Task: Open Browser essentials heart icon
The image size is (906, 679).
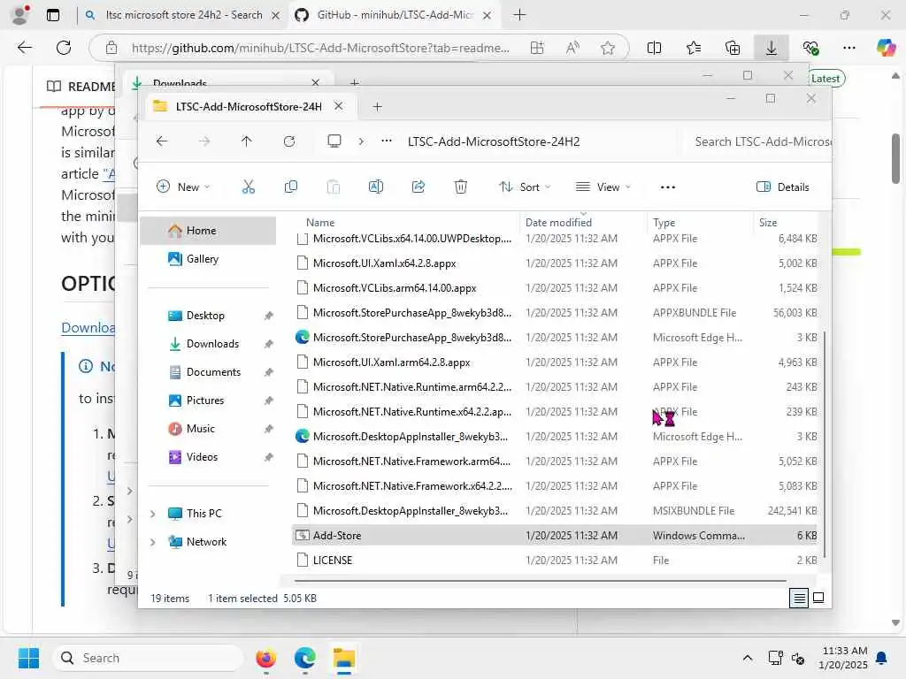Action: (810, 48)
